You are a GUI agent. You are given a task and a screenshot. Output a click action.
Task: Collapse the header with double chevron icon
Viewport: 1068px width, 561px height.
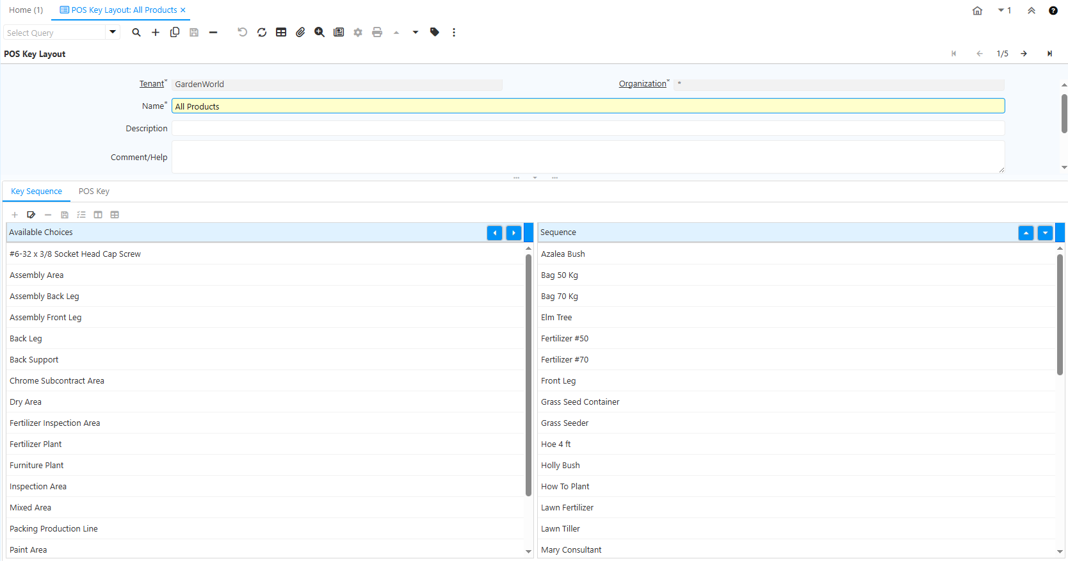[1032, 11]
